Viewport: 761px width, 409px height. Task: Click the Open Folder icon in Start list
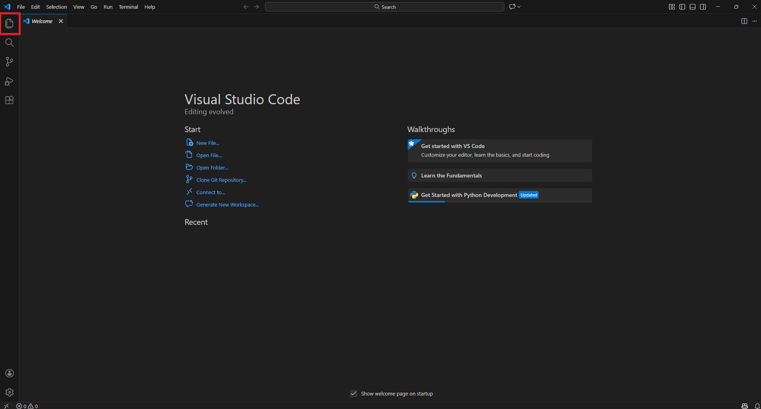(x=189, y=167)
